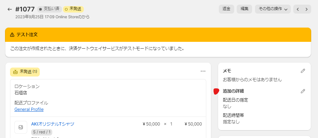This screenshot has height=138, width=318.
Task: Click the 編集 edit button
Action: 244,9
